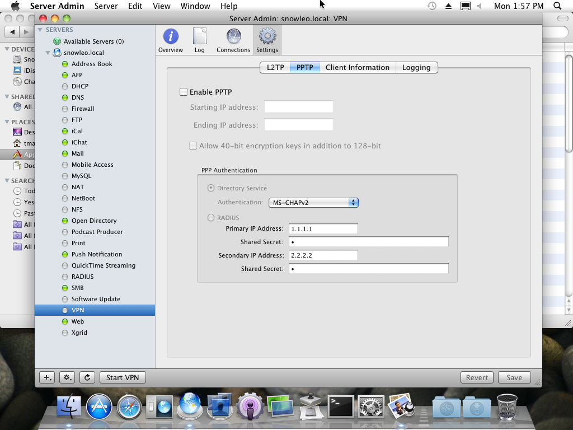Select the Open Directory service

click(94, 221)
